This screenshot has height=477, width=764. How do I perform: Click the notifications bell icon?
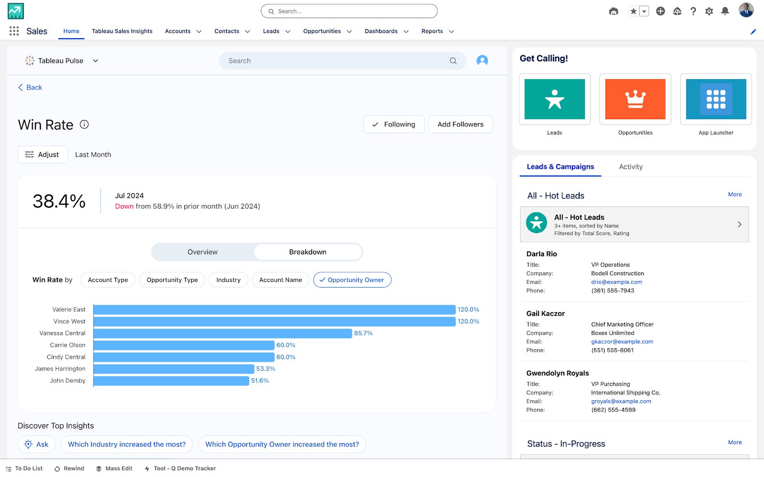tap(725, 11)
